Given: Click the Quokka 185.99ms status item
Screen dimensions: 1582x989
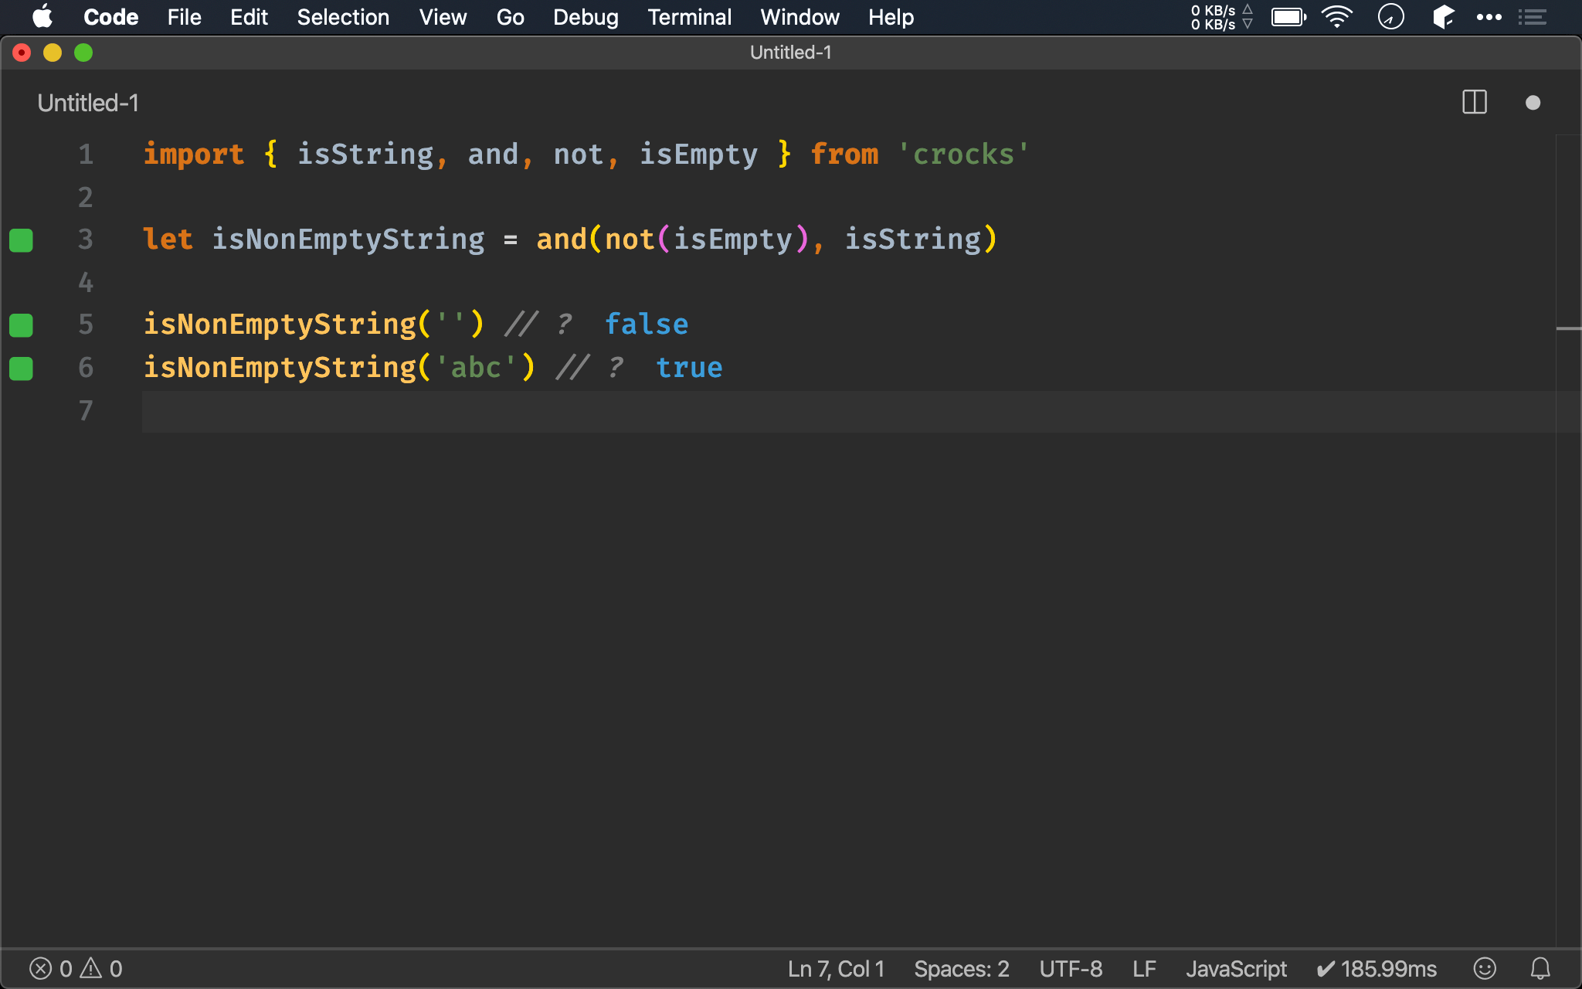Looking at the screenshot, I should [1377, 969].
